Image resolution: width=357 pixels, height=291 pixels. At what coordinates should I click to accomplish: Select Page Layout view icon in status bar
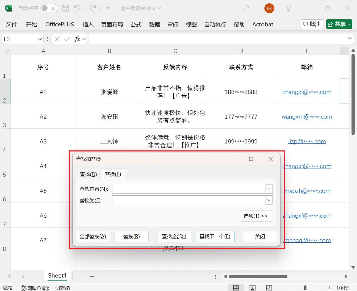[252, 287]
